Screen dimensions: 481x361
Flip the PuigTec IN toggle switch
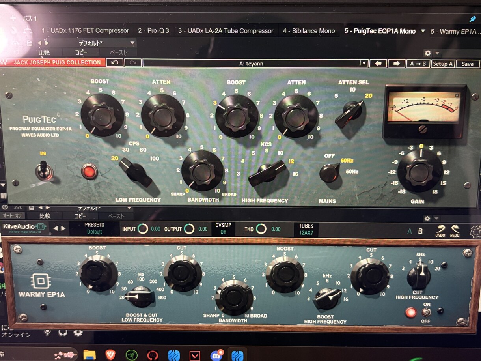[43, 171]
